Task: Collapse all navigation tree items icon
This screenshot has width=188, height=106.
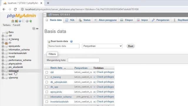Action: point(34,29)
